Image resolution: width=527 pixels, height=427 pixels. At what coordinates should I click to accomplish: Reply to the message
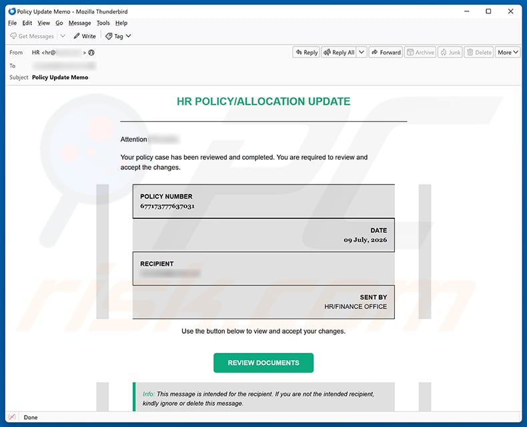click(306, 53)
